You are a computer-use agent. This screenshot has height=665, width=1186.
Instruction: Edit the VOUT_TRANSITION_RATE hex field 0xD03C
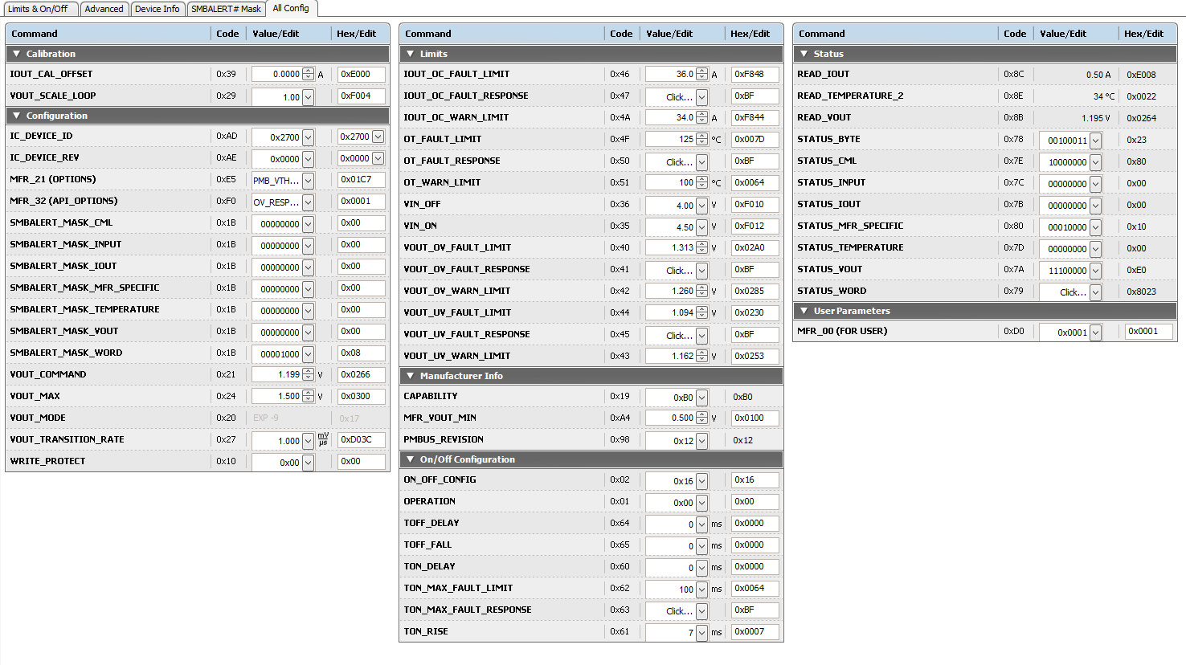pos(361,439)
